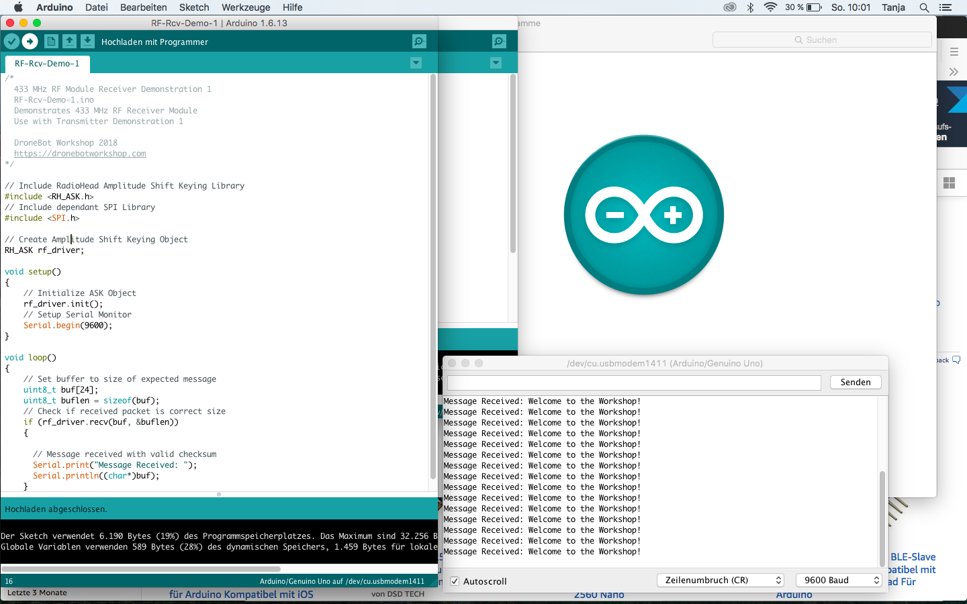
Task: Click the line number 16 in status bar
Action: (9, 581)
